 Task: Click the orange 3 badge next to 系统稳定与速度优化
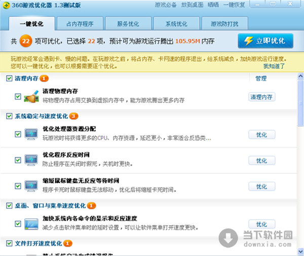(73, 116)
